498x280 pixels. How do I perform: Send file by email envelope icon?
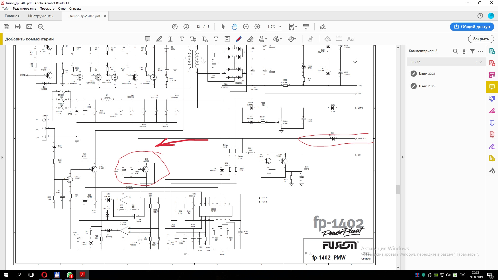point(29,27)
